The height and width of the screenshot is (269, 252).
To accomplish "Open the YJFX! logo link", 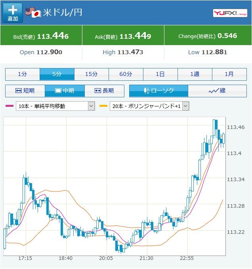I will pos(230,13).
